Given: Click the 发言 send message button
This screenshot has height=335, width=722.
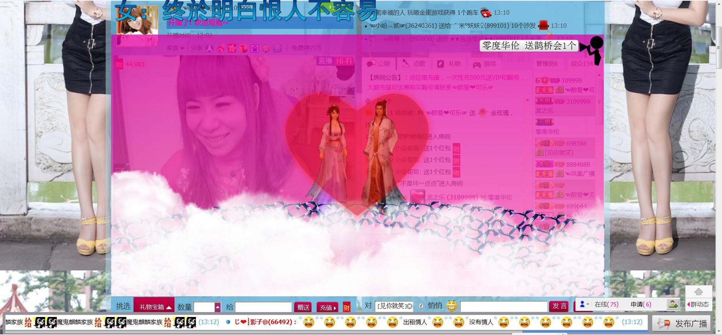Looking at the screenshot, I should pyautogui.click(x=560, y=306).
